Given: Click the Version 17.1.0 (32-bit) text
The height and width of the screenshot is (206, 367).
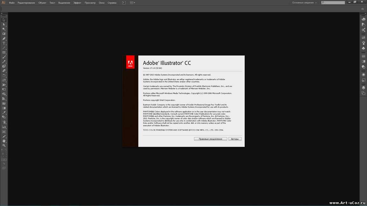Looking at the screenshot, I should tap(152, 68).
